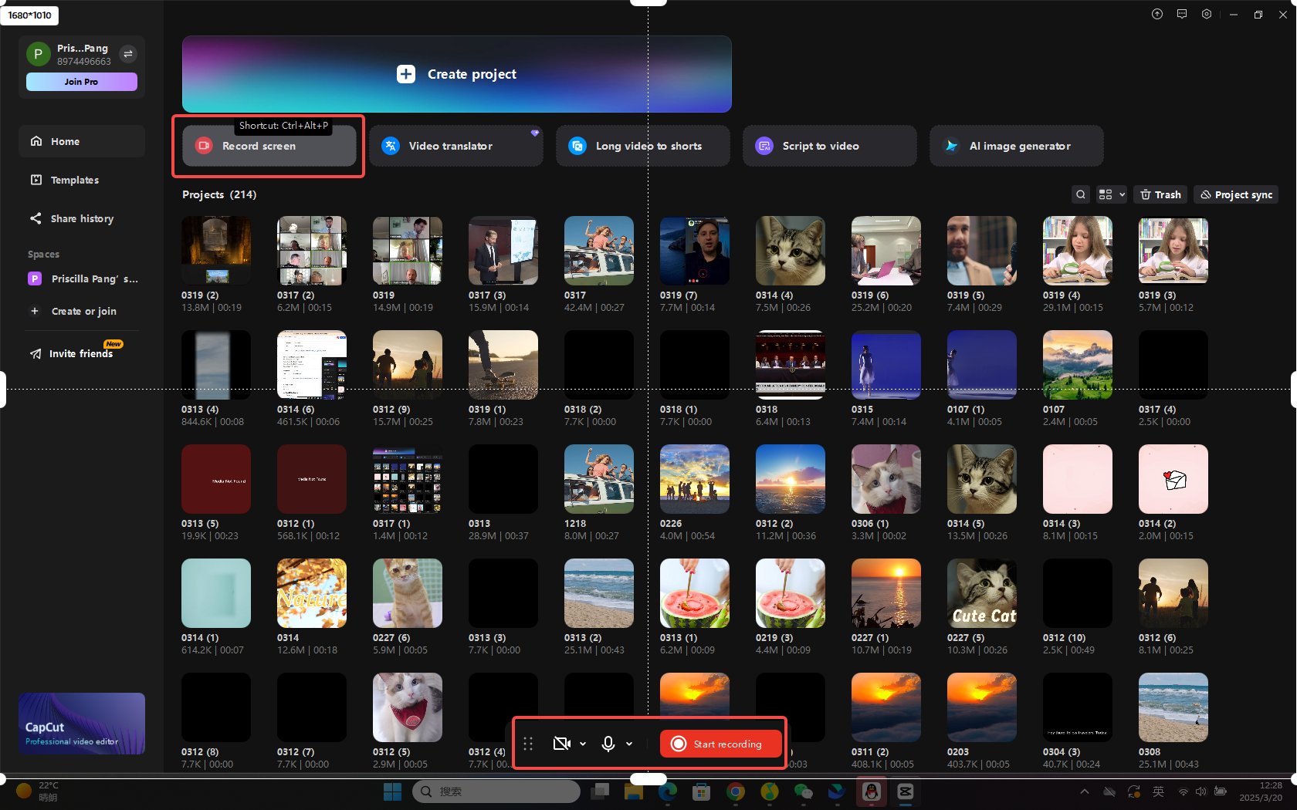Click the account switch icon beside Pris...Pang
This screenshot has width=1297, height=810.
(128, 54)
